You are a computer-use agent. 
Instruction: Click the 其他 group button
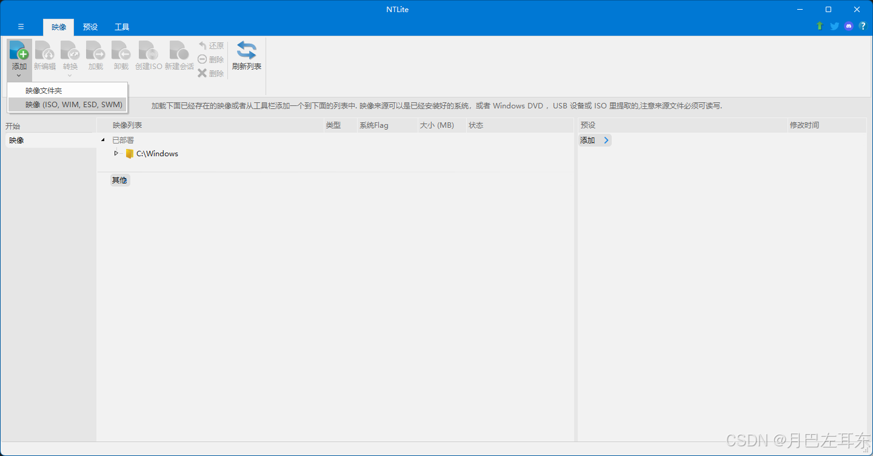(119, 180)
